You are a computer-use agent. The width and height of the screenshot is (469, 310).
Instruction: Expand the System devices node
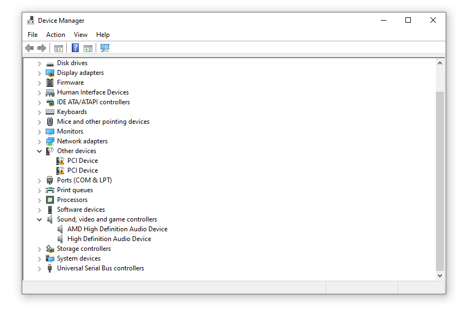coord(40,258)
